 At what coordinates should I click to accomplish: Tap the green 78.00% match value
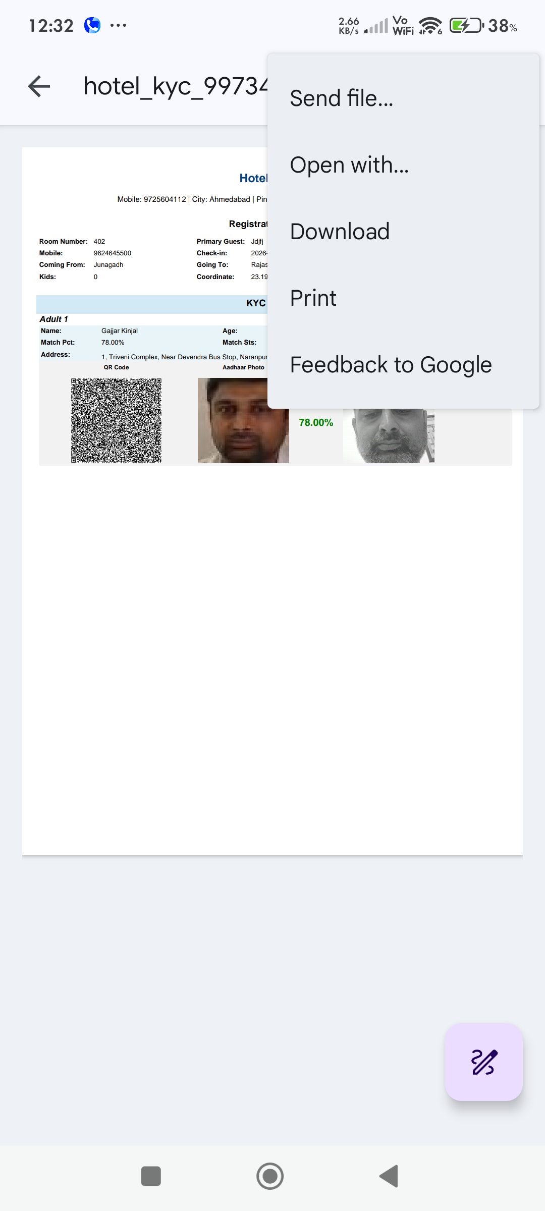[316, 423]
